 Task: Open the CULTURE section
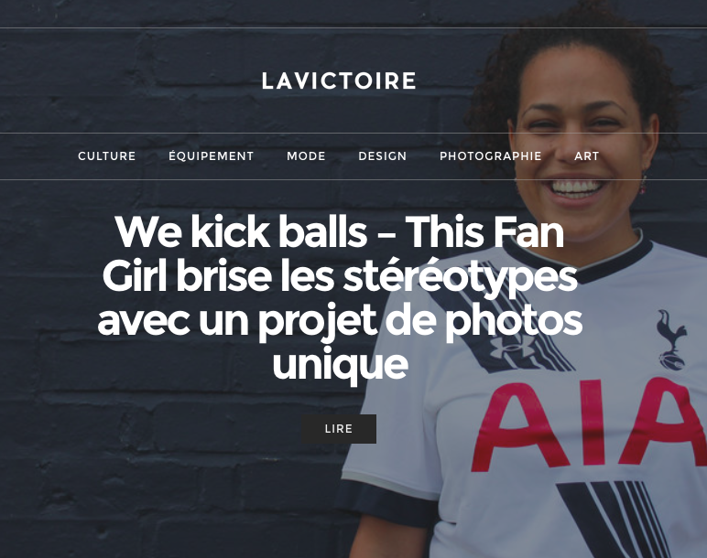click(x=107, y=156)
